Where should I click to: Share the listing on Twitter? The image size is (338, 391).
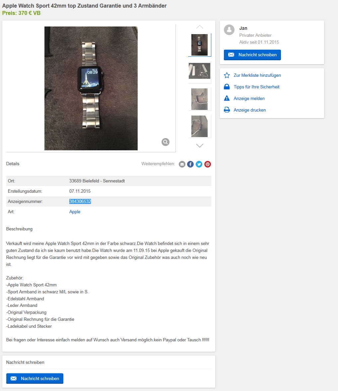199,164
